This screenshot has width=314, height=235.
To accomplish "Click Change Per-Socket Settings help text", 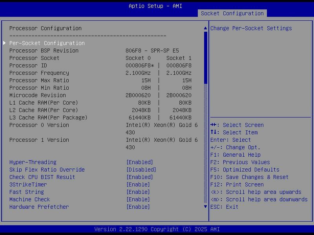I will (251, 28).
